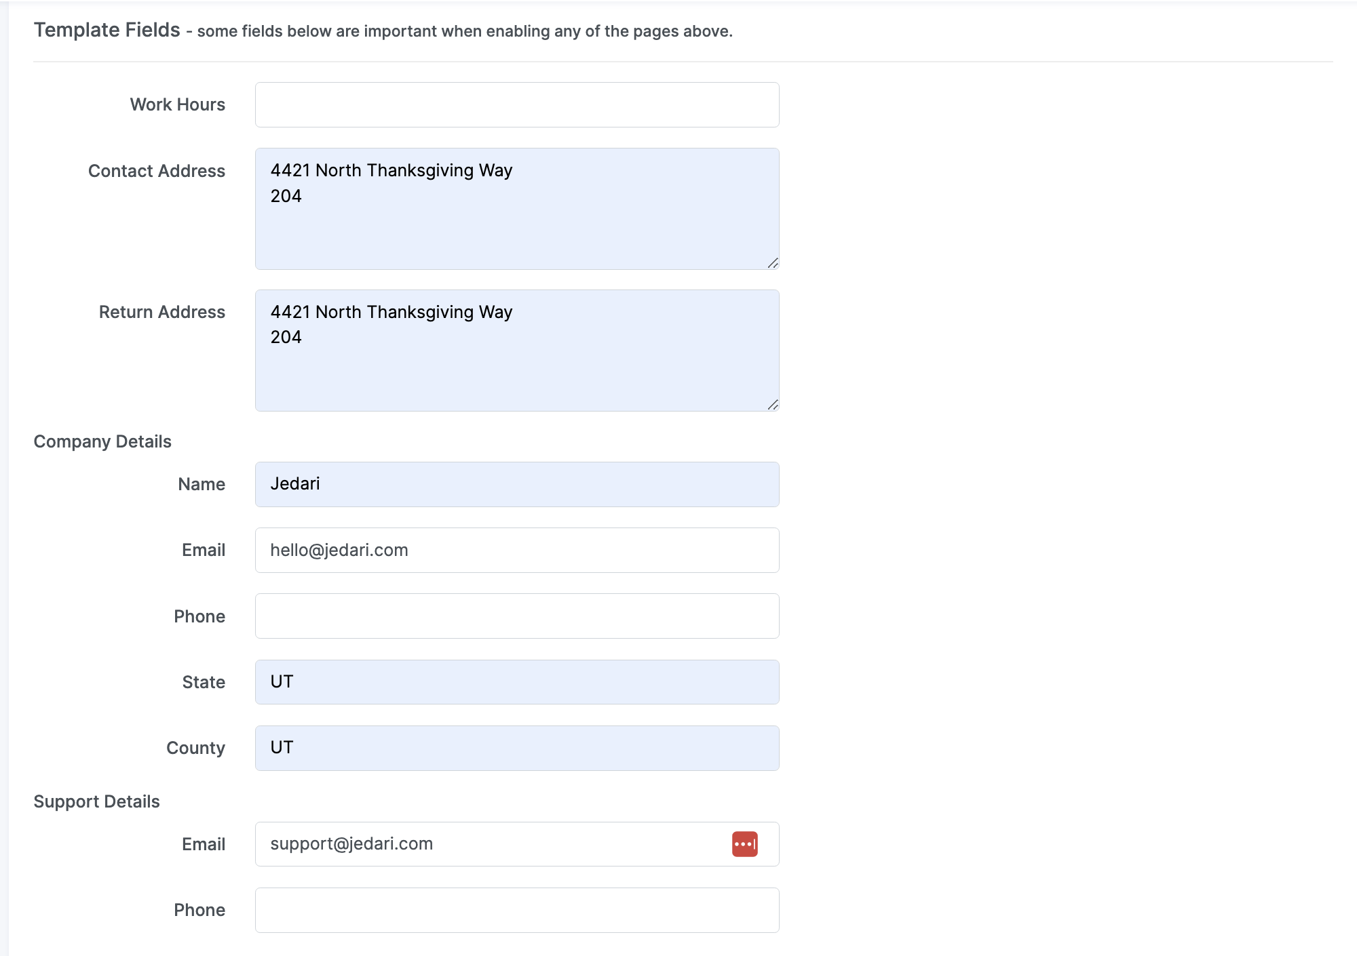This screenshot has height=956, width=1357.
Task: Click the Name label under Company Details
Action: point(202,484)
